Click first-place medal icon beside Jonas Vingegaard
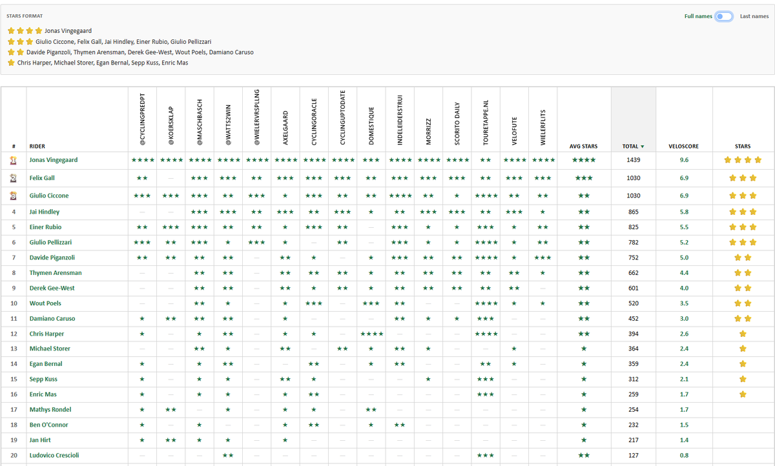 [x=14, y=159]
